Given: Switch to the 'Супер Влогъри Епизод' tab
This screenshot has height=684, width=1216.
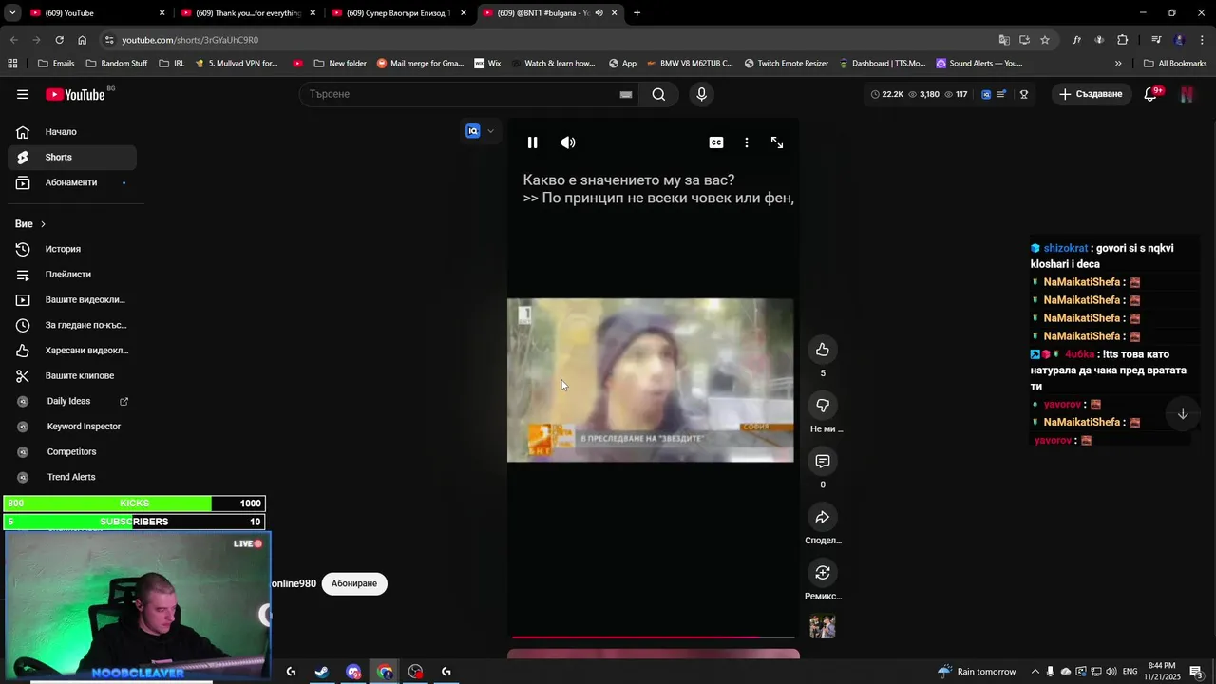Looking at the screenshot, I should click(x=397, y=13).
